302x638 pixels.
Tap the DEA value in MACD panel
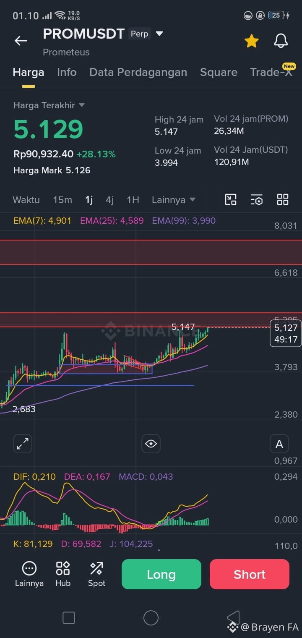[x=87, y=476]
